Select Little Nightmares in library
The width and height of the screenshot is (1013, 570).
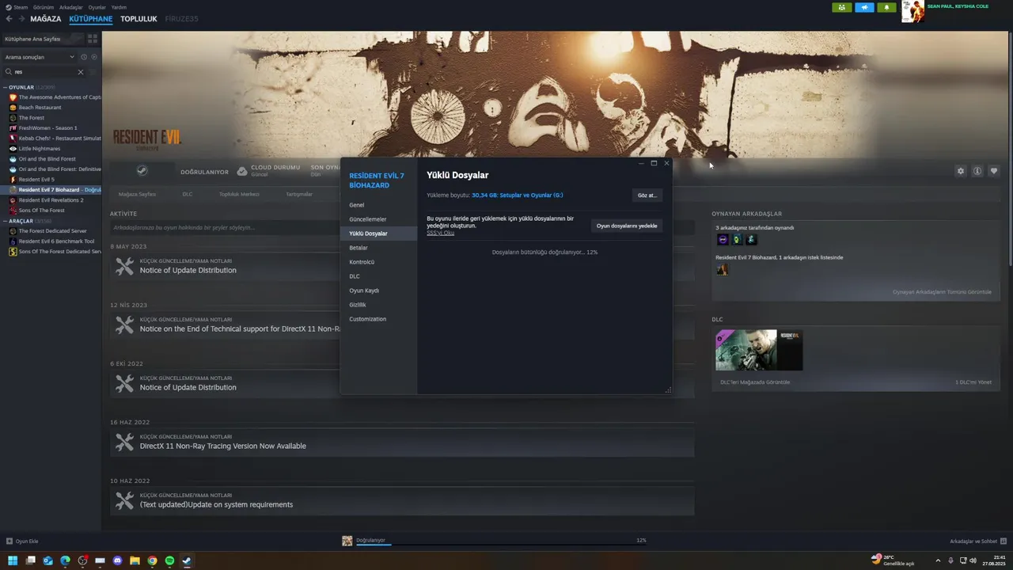tap(51, 149)
